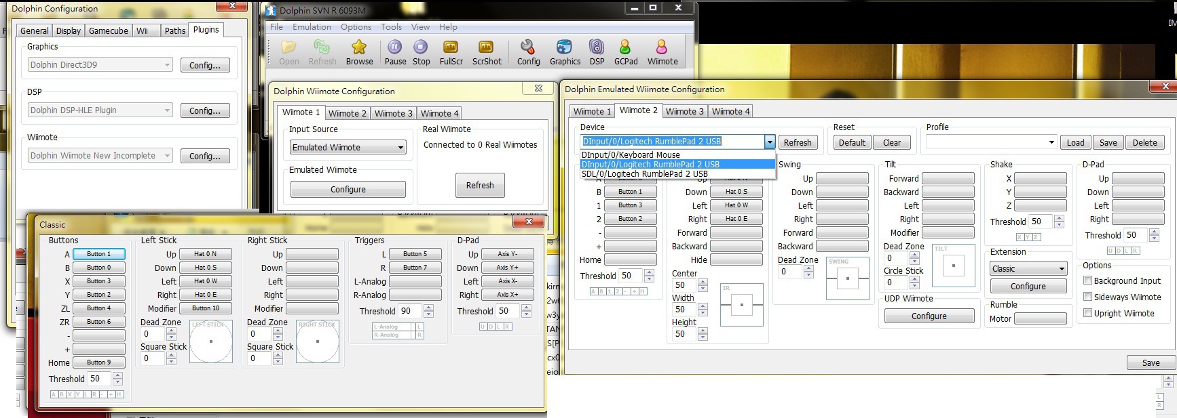
Task: Open the Profile dropdown
Action: coord(991,142)
